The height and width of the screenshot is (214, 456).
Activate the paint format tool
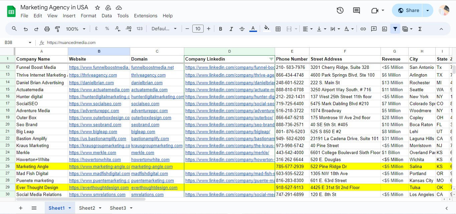coord(57,29)
